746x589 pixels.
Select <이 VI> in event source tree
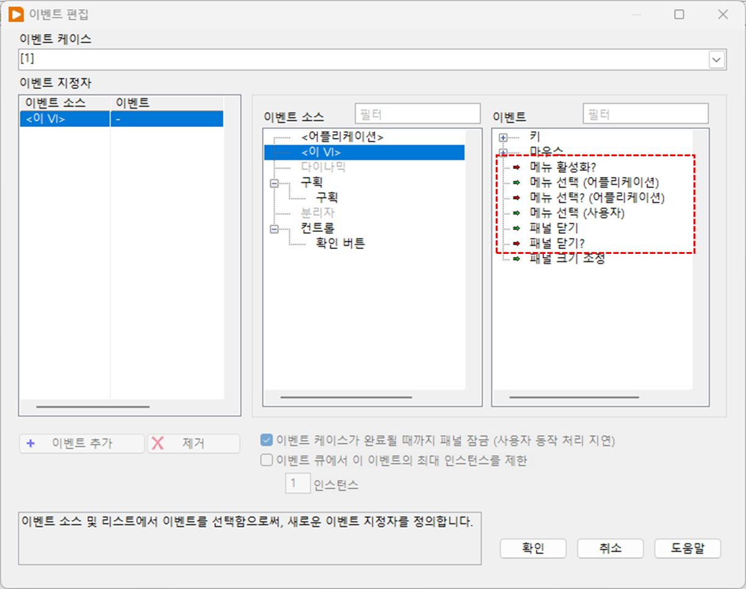click(364, 152)
